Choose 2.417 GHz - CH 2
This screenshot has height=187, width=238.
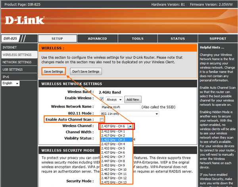pos(117,135)
